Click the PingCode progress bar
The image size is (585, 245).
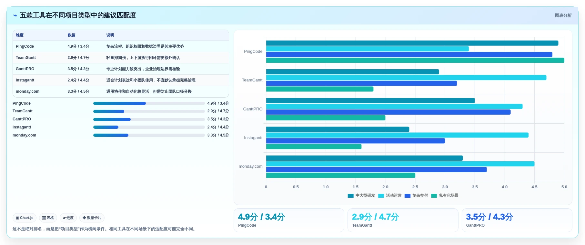149,103
